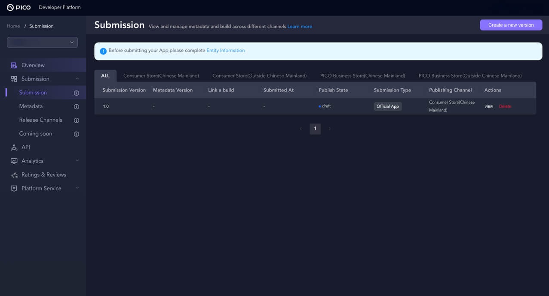Click view for submission 1.0
This screenshot has height=296, width=549.
[489, 106]
